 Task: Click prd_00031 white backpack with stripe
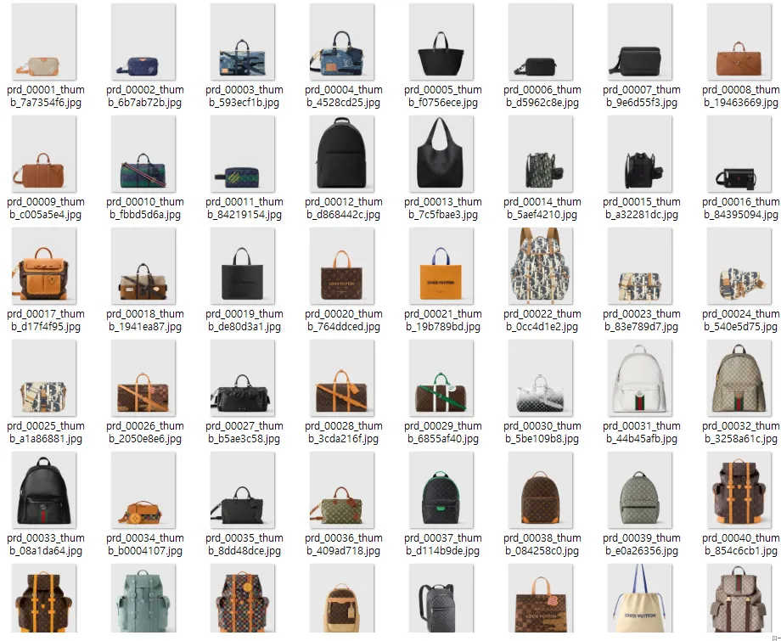pos(639,378)
